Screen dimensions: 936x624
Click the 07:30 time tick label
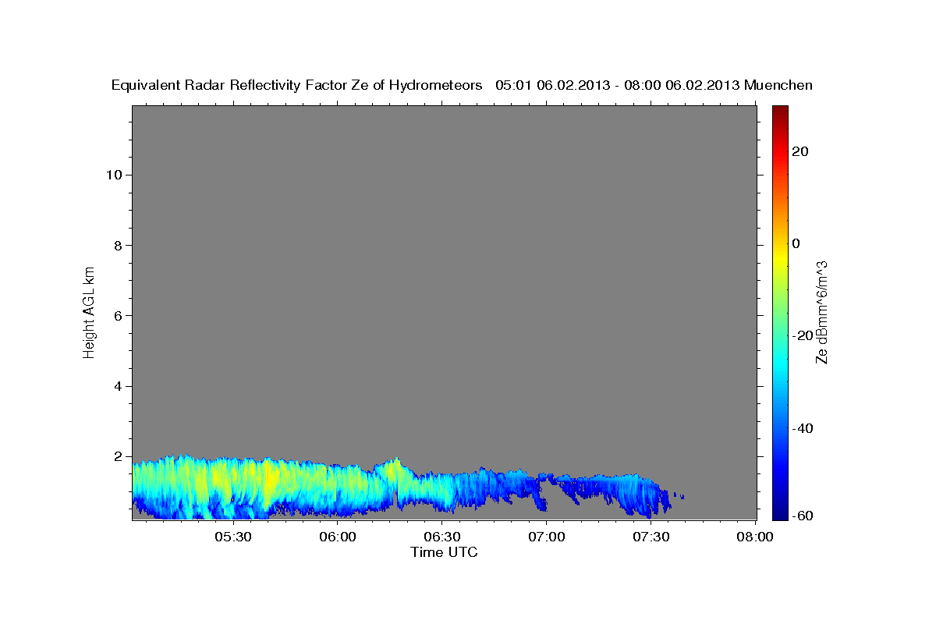pos(651,537)
